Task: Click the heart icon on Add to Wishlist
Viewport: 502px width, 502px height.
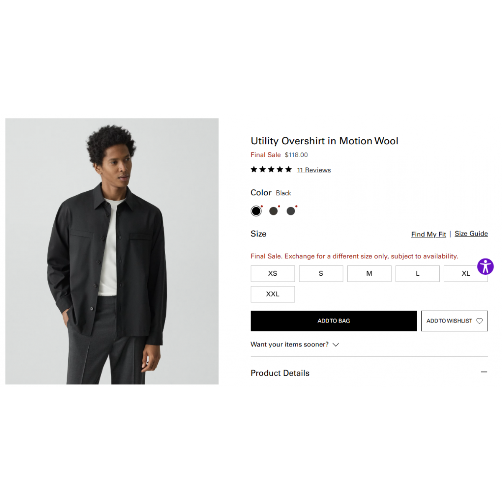Action: [x=479, y=321]
